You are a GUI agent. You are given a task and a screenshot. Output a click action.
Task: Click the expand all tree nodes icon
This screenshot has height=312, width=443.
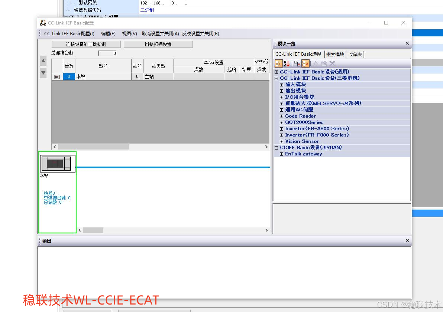(x=297, y=63)
